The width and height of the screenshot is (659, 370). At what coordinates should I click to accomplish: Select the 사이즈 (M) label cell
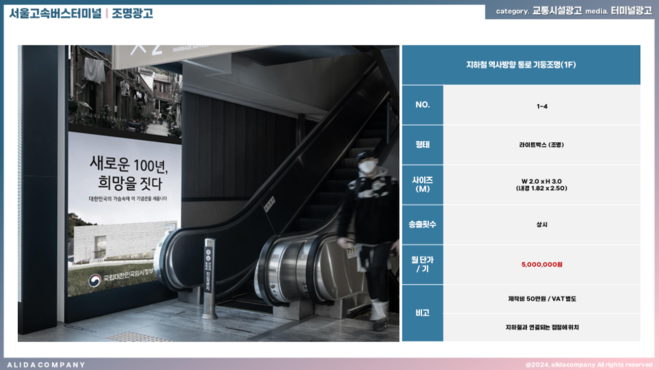click(x=422, y=184)
